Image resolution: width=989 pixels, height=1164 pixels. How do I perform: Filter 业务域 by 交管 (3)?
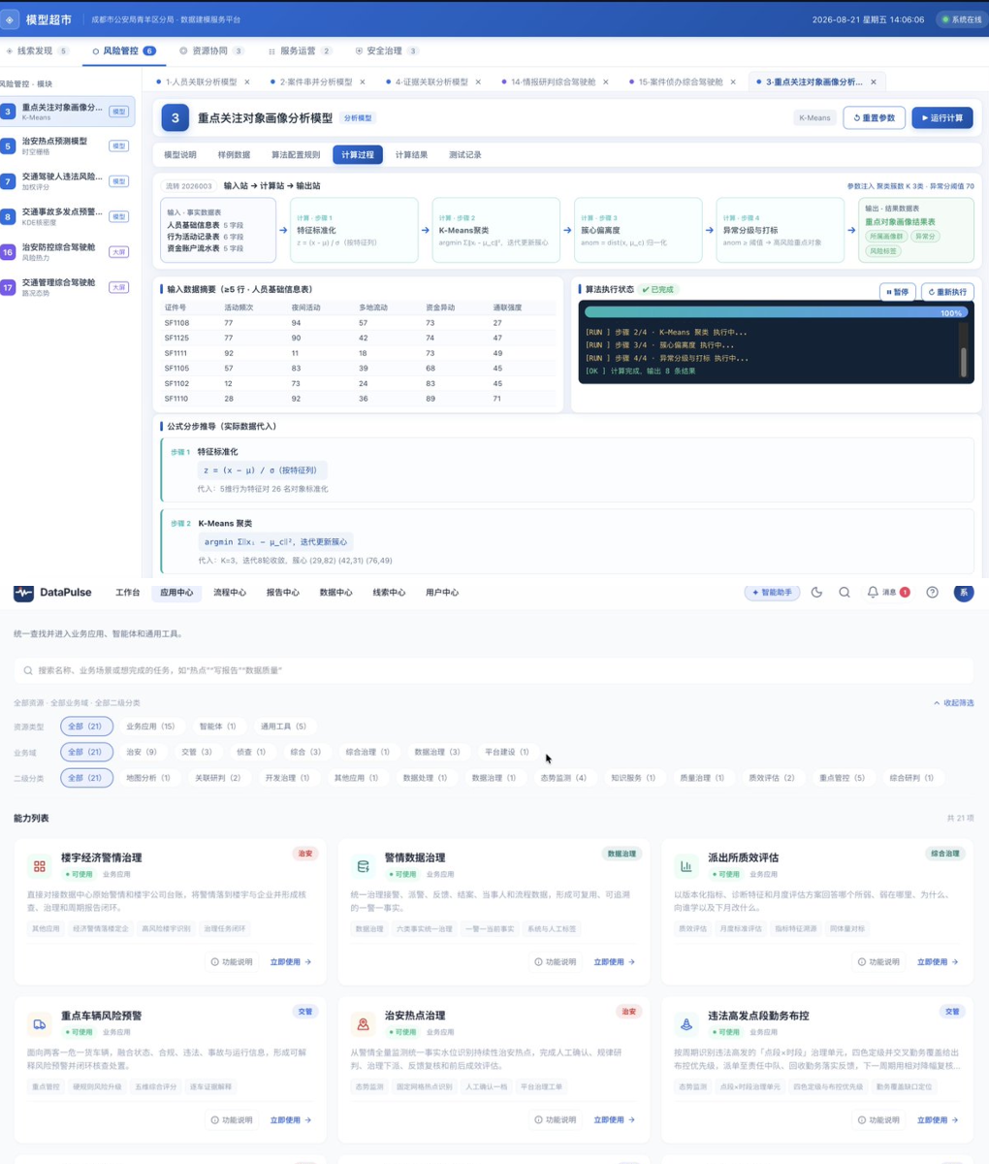[x=196, y=752]
